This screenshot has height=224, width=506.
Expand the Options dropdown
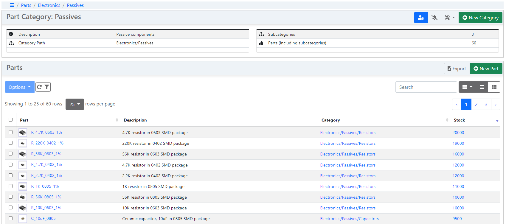[x=19, y=87]
